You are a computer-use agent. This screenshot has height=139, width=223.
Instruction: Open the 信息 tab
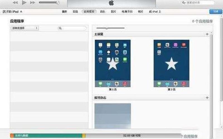pos(75,12)
